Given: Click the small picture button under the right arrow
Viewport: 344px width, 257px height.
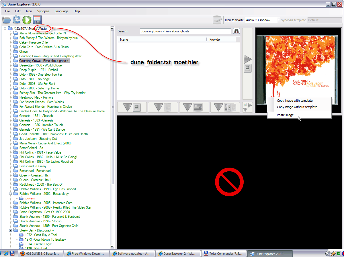Looking at the screenshot, I should click(248, 68).
